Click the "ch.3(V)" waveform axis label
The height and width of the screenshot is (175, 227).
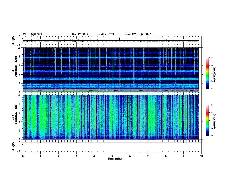13,147
